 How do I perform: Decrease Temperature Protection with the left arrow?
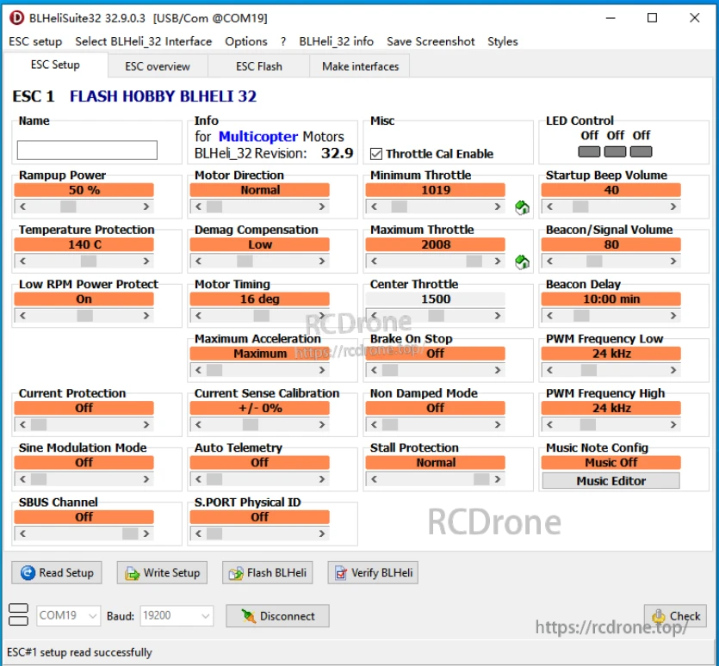point(22,262)
